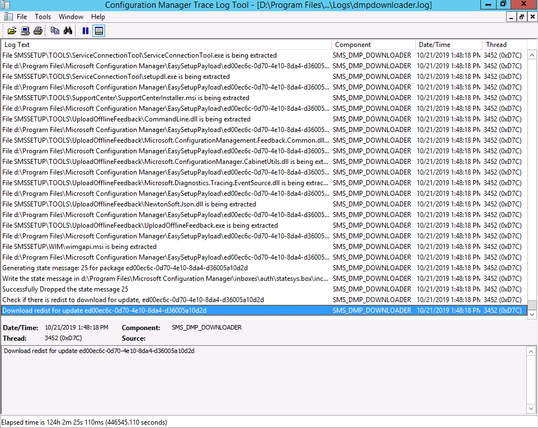The width and height of the screenshot is (538, 428).
Task: Copy selected lines with the copy icon
Action: pyautogui.click(x=55, y=31)
